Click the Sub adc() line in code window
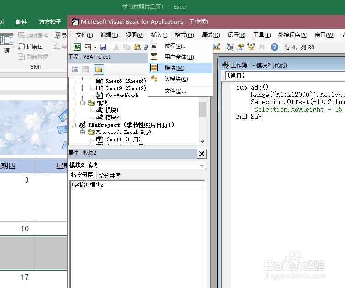 click(x=252, y=87)
